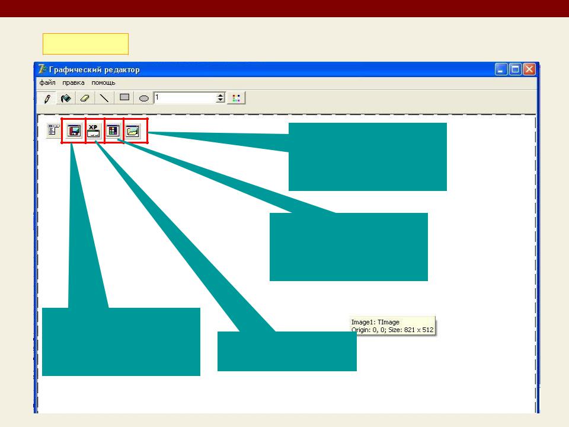
Task: Select the ellipse shape tool
Action: point(144,98)
